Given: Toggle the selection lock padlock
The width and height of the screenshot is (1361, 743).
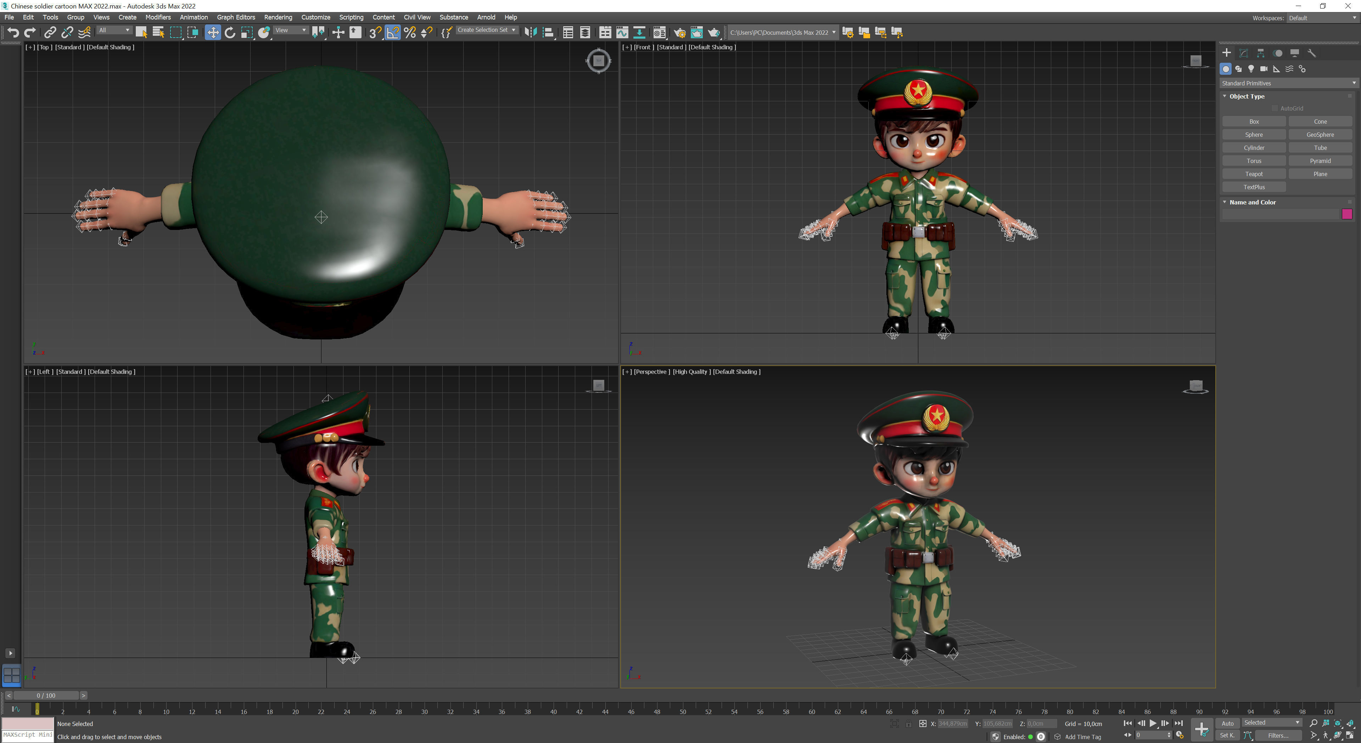Looking at the screenshot, I should point(908,724).
